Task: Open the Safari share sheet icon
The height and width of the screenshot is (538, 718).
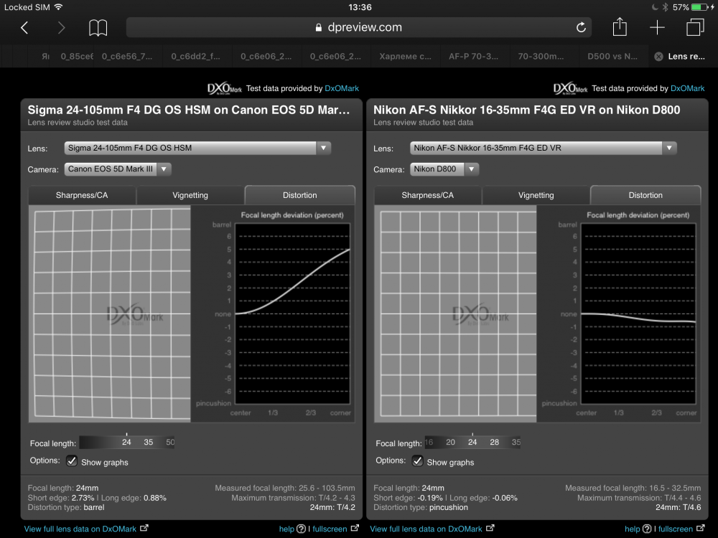Action: coord(620,27)
